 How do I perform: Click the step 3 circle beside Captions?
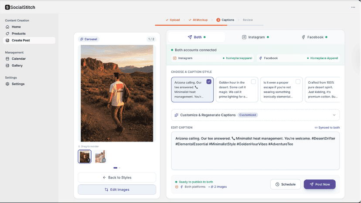(218, 20)
